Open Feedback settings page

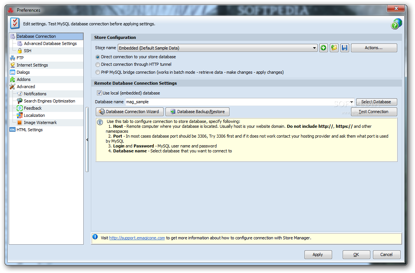click(33, 108)
